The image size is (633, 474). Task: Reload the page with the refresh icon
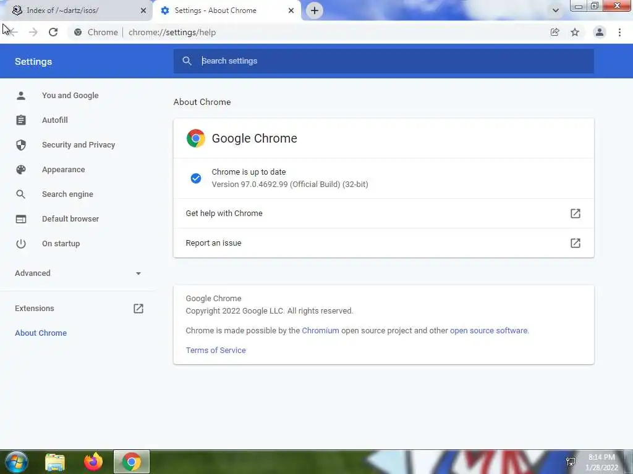point(53,32)
